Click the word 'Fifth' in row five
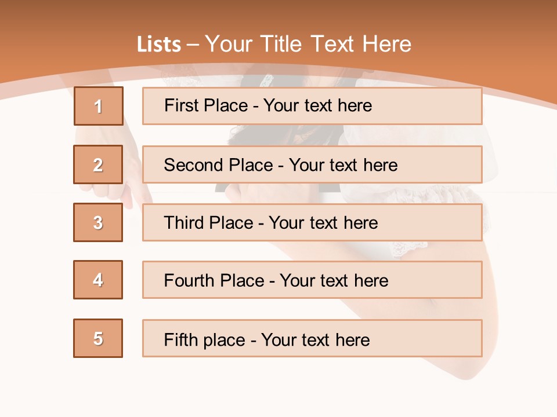 tap(181, 339)
